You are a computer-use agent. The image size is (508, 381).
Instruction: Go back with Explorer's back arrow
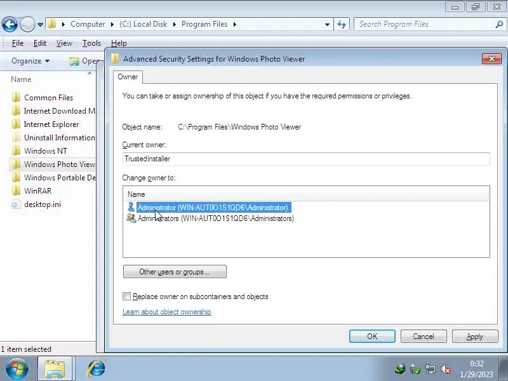(x=10, y=24)
